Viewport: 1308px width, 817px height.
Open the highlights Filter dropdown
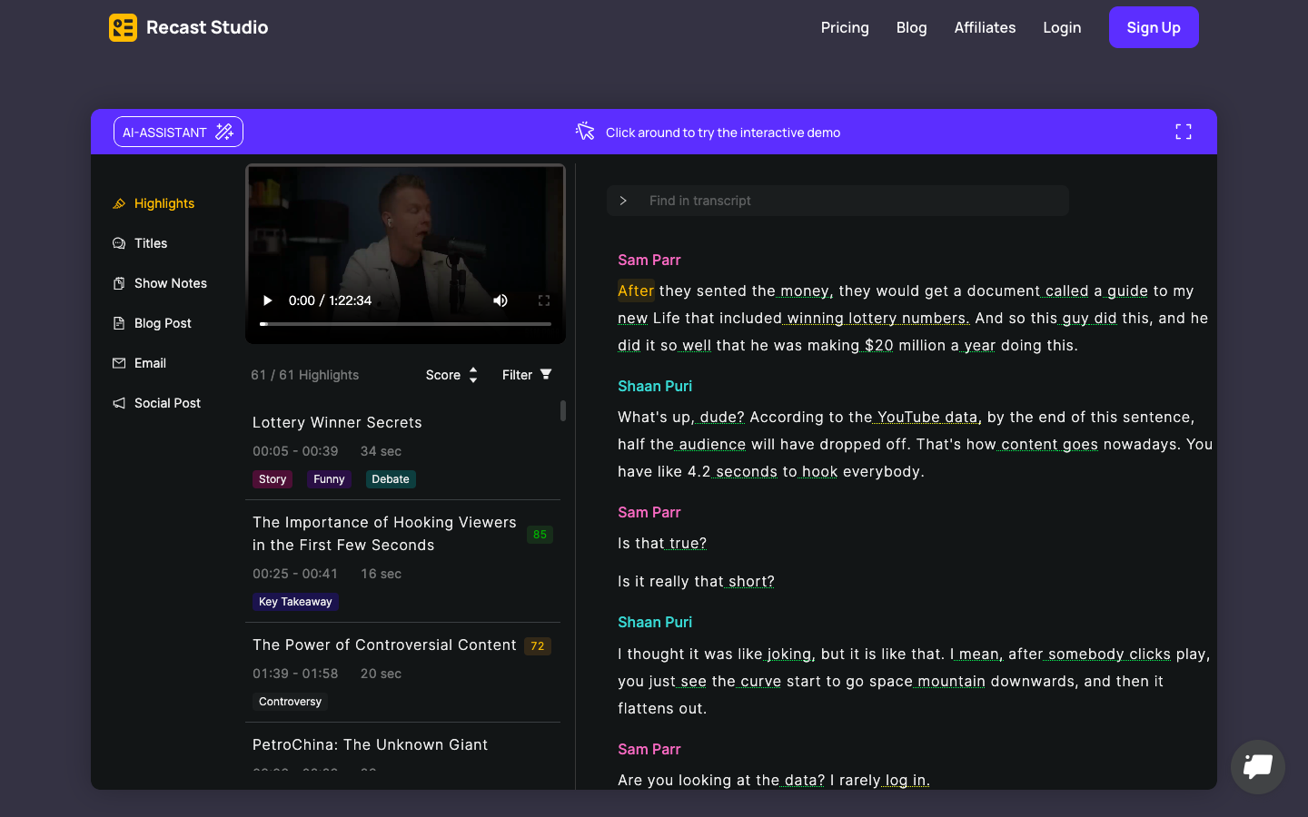point(527,375)
